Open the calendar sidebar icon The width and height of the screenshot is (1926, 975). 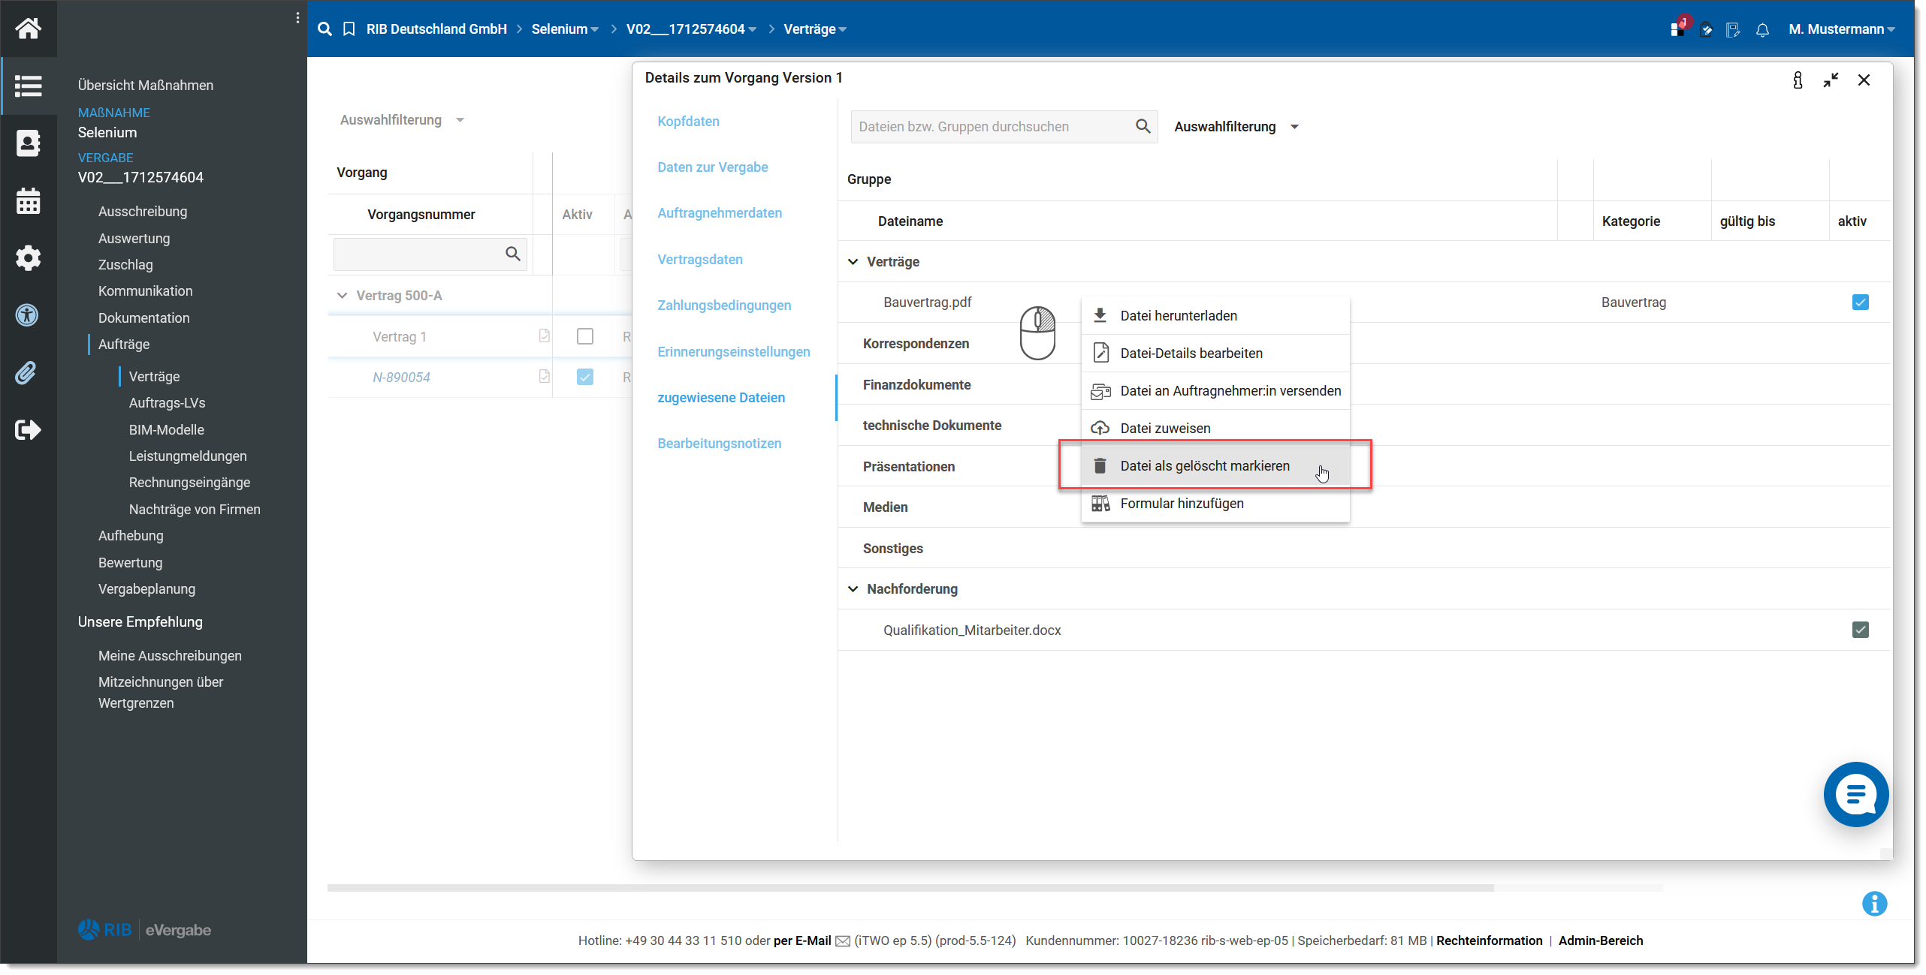28,200
